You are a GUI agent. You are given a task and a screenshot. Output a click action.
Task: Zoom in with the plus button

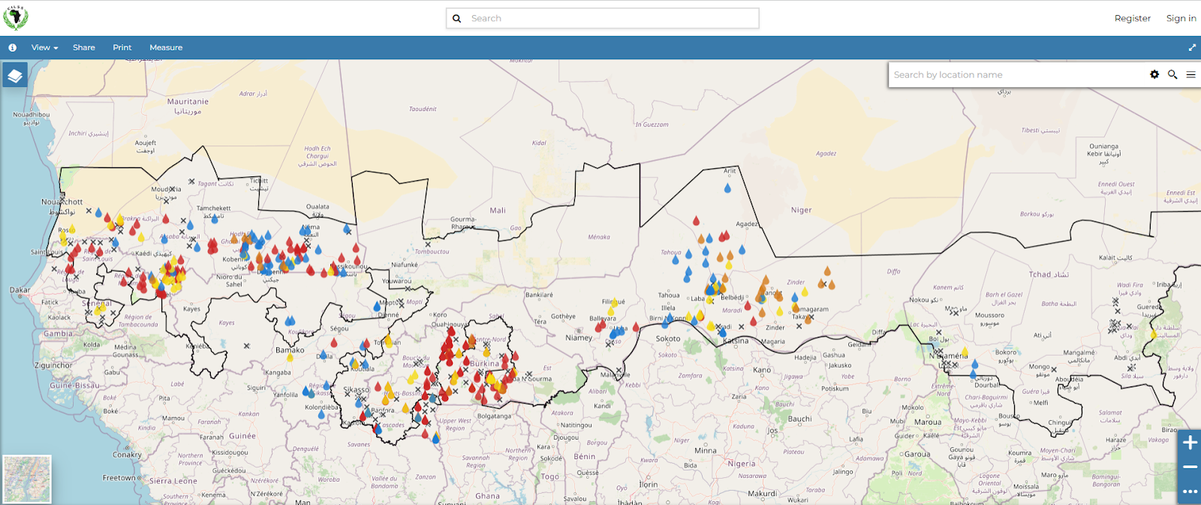(1190, 443)
